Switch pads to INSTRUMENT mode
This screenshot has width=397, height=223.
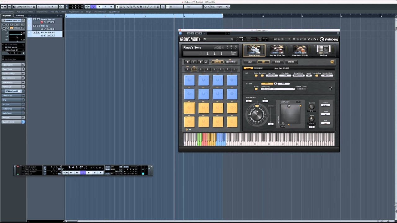point(231,62)
